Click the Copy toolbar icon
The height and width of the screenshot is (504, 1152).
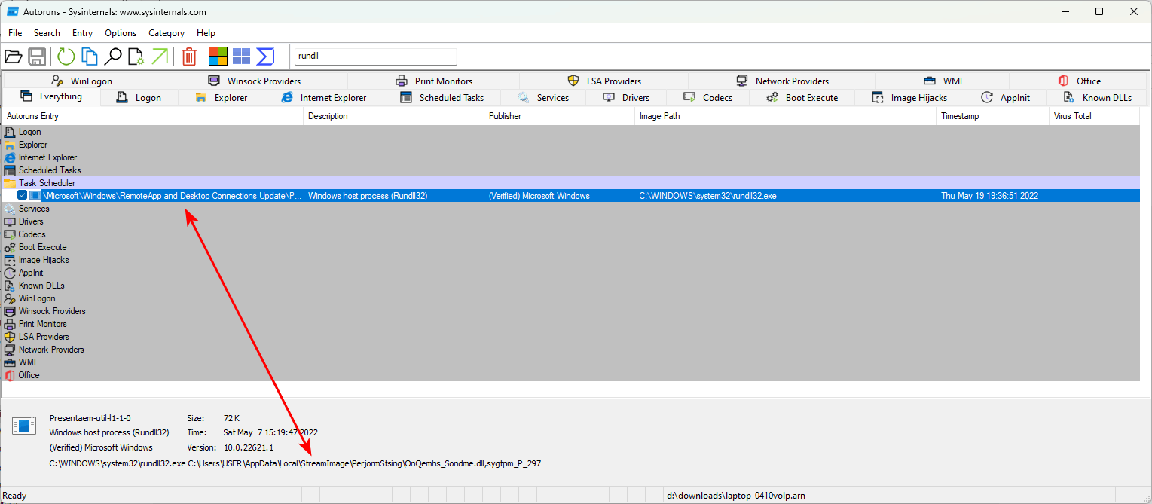click(x=90, y=57)
